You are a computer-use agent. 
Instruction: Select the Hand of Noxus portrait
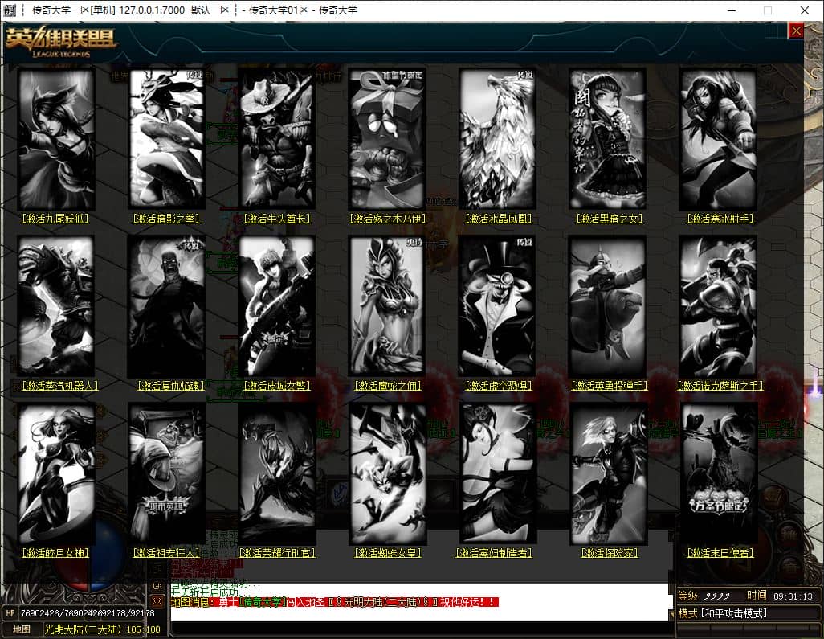click(718, 306)
